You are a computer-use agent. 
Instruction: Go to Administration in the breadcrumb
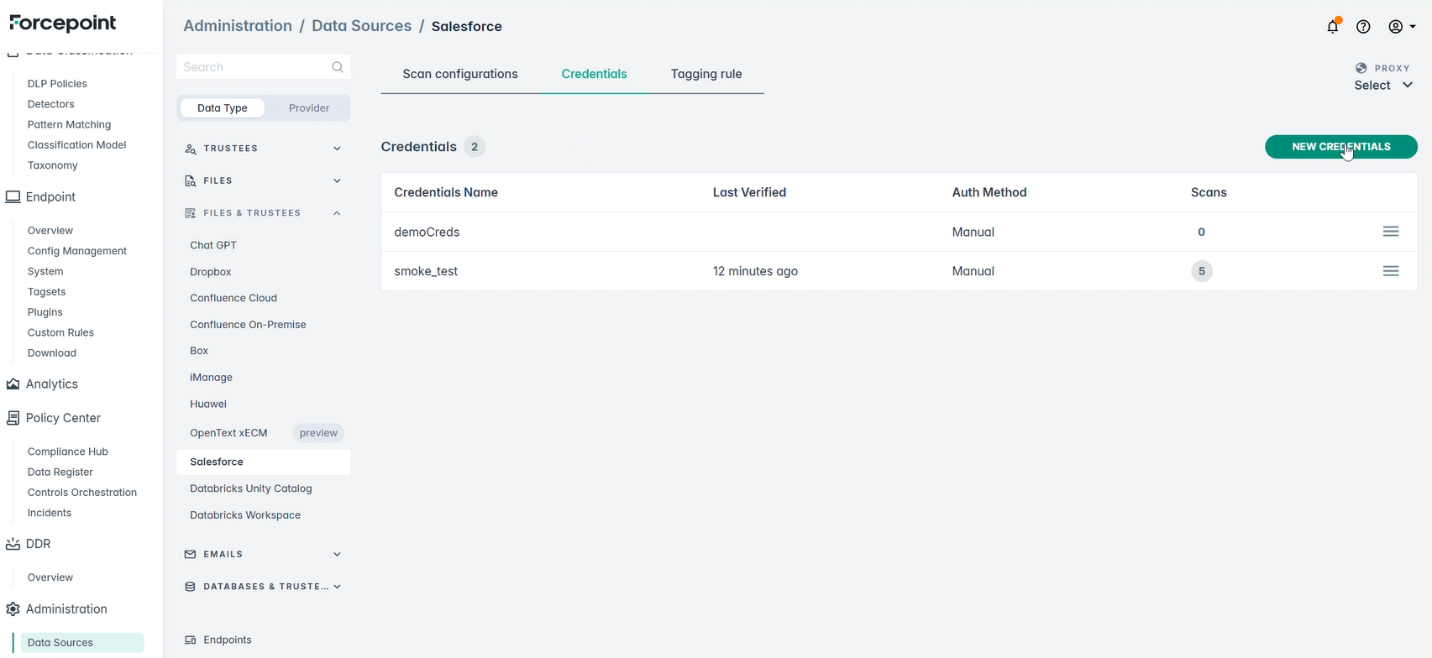[x=238, y=26]
